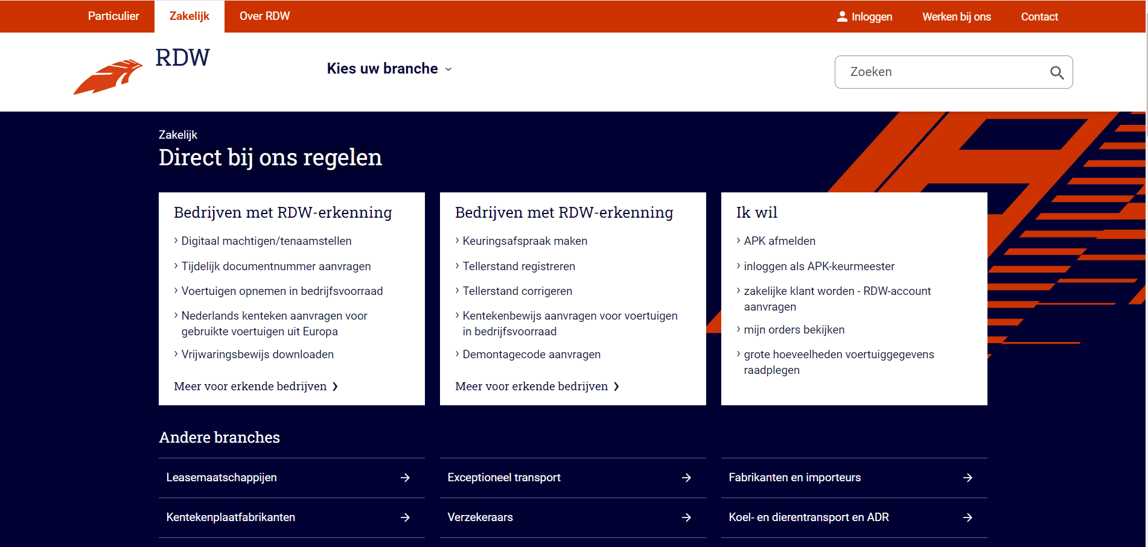The image size is (1148, 547).
Task: Open Werken bij ons in the top bar
Action: [957, 17]
